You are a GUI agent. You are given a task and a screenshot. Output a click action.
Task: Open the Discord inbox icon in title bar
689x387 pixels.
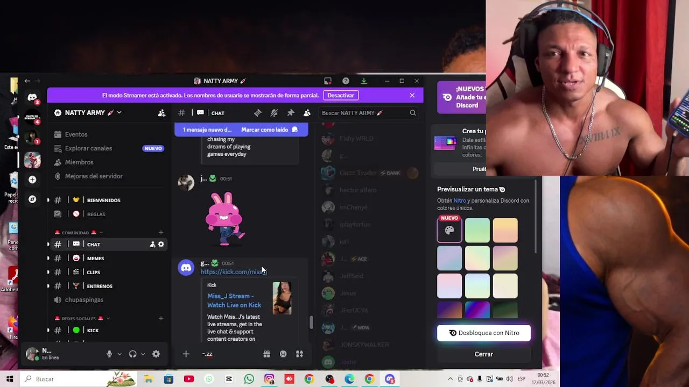pyautogui.click(x=327, y=81)
